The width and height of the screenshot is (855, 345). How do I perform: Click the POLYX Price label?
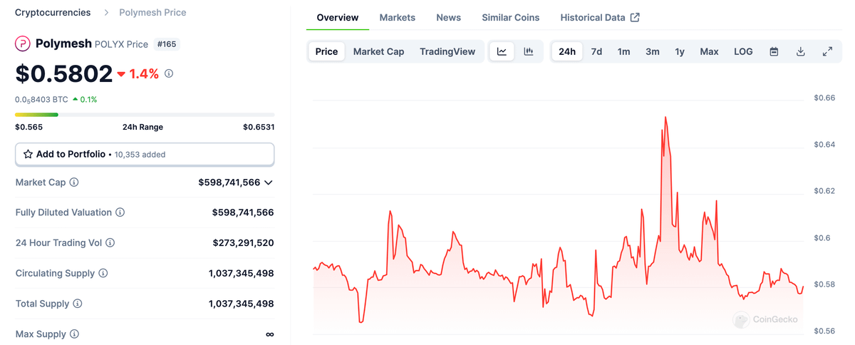(x=122, y=44)
